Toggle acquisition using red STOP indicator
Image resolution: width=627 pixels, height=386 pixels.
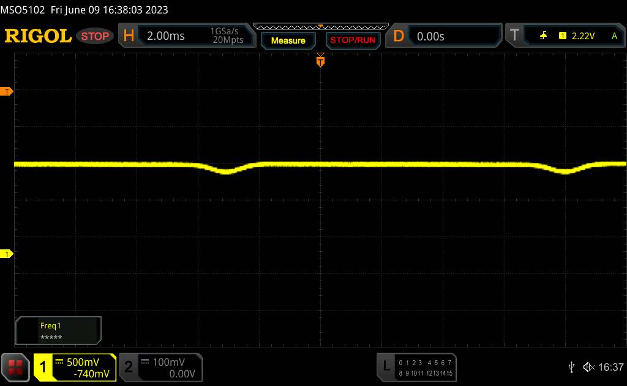tap(95, 36)
